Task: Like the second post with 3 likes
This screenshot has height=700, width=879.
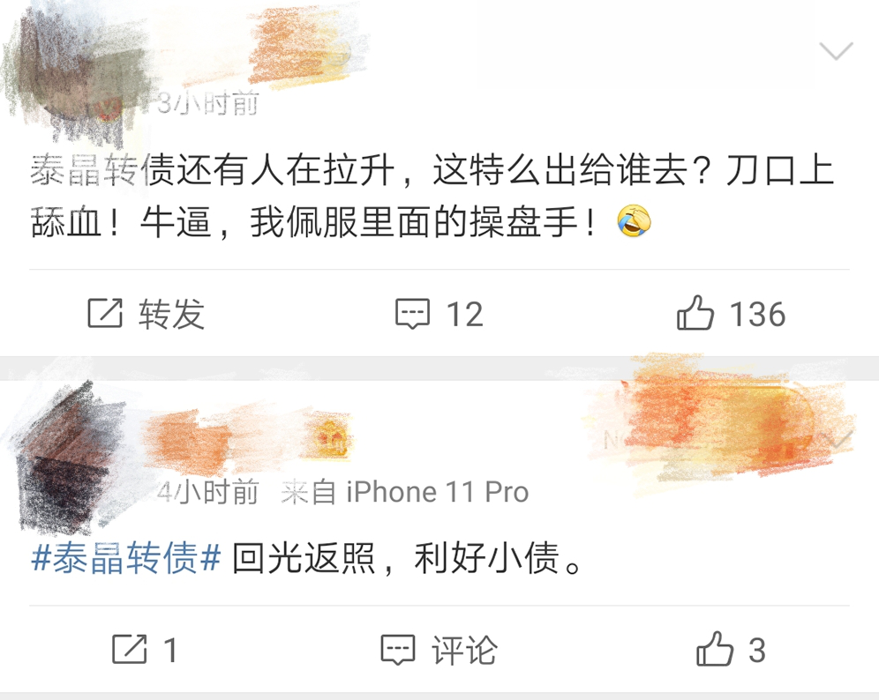Action: point(715,649)
